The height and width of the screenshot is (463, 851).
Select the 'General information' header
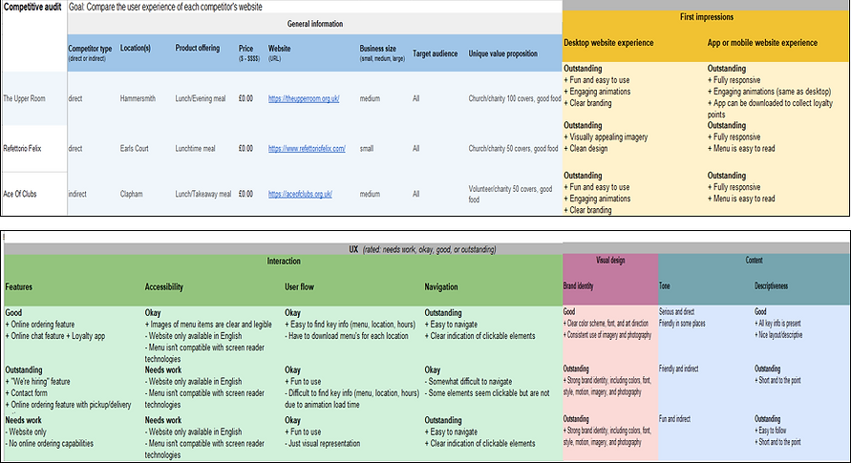point(315,24)
